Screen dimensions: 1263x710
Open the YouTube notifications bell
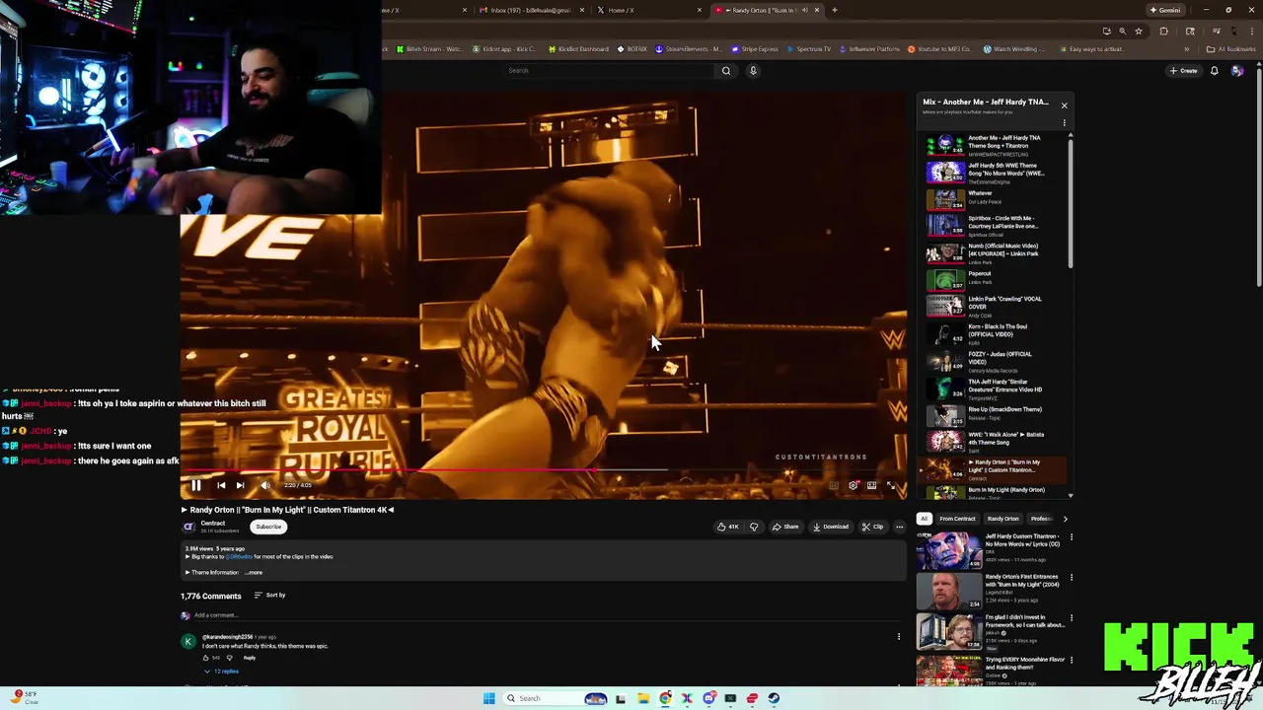(1215, 70)
